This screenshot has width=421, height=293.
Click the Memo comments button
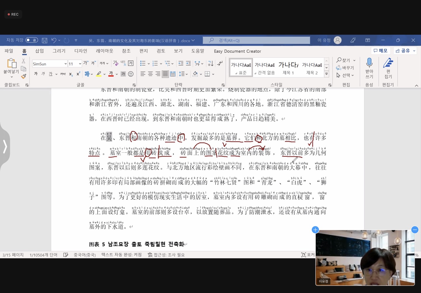(x=380, y=51)
